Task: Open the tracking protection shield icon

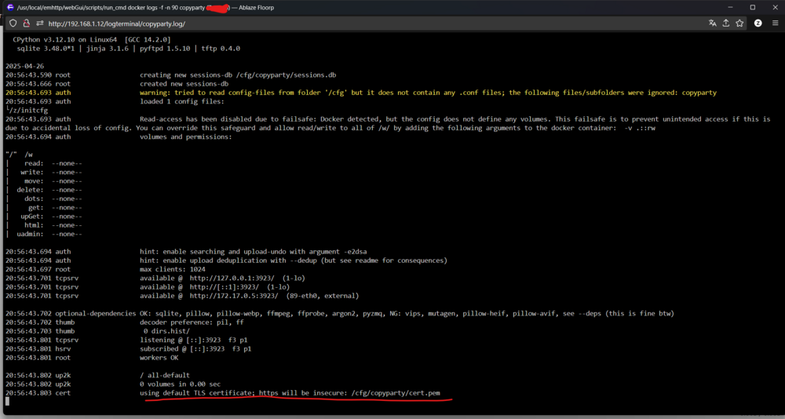Action: tap(13, 23)
